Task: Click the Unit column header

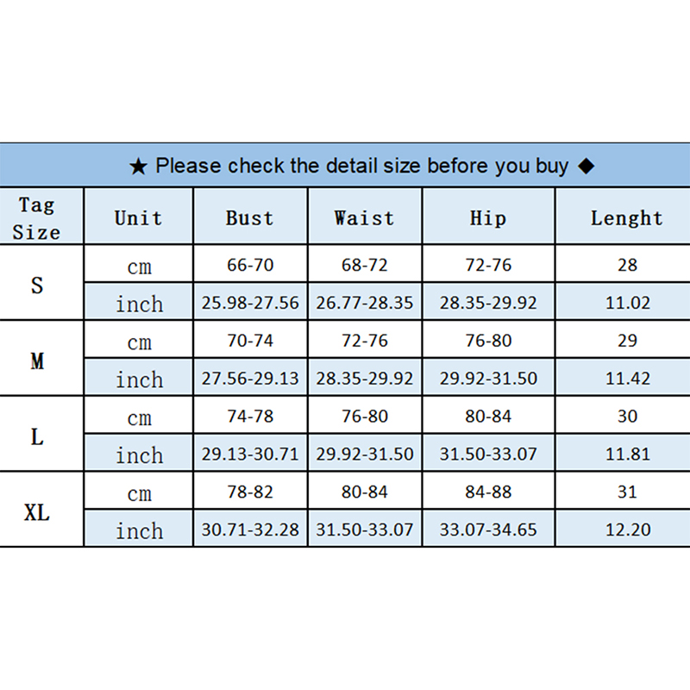Action: point(138,217)
